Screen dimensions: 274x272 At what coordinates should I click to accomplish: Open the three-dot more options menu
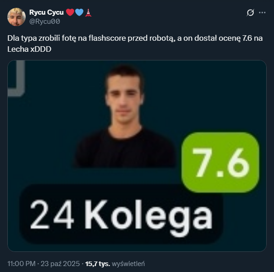pyautogui.click(x=262, y=12)
